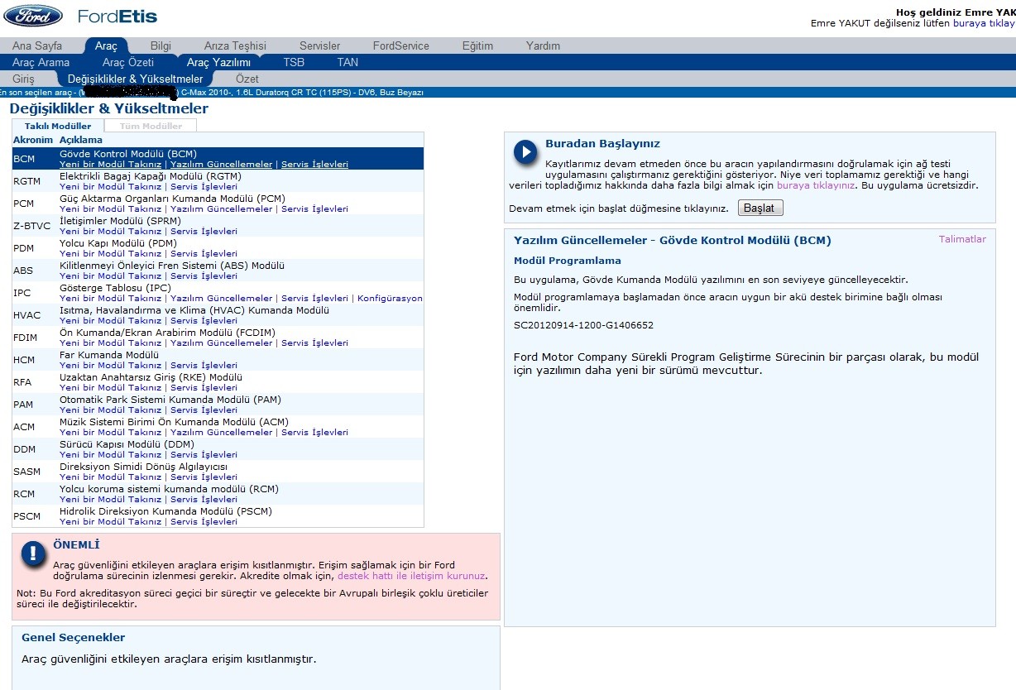Select software code SC20120914-1200-G1406652
This screenshot has height=690, width=1016.
[583, 325]
